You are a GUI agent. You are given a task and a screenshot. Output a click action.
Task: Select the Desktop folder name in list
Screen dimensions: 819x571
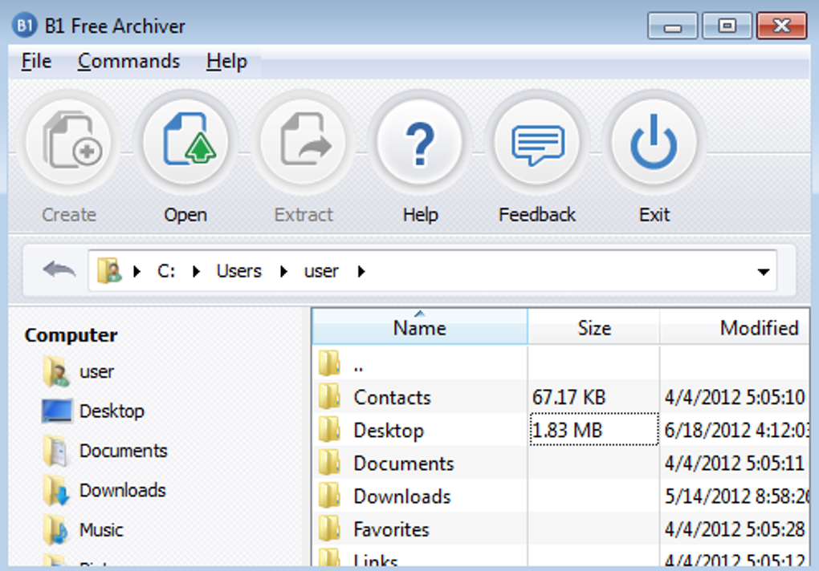pos(389,431)
